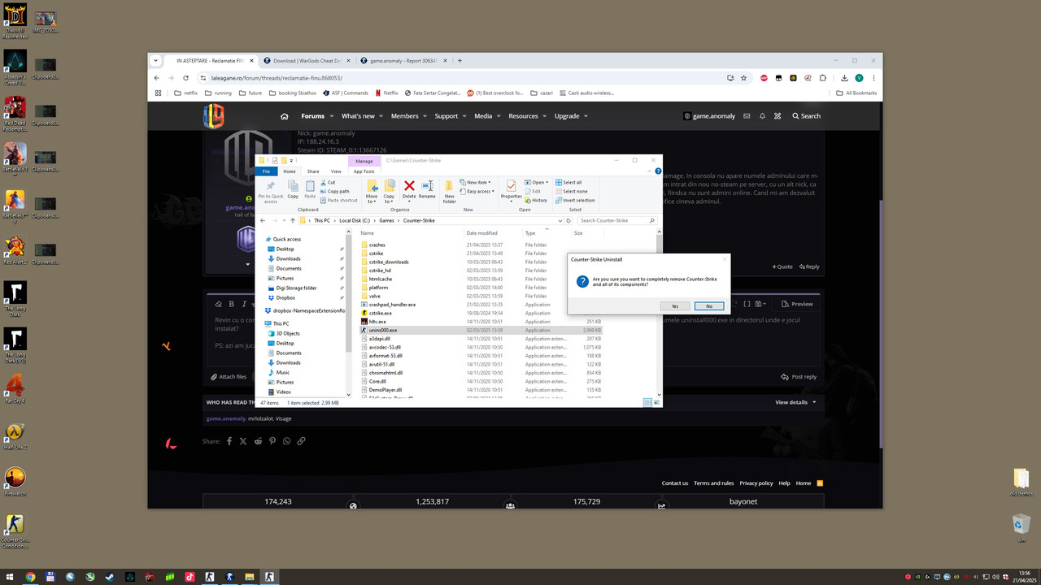Open the Copy to dropdown

[x=389, y=192]
